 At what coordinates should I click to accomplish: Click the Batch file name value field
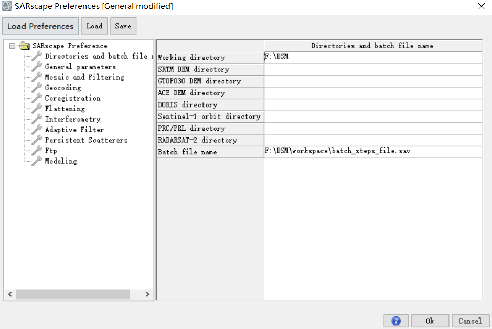373,152
